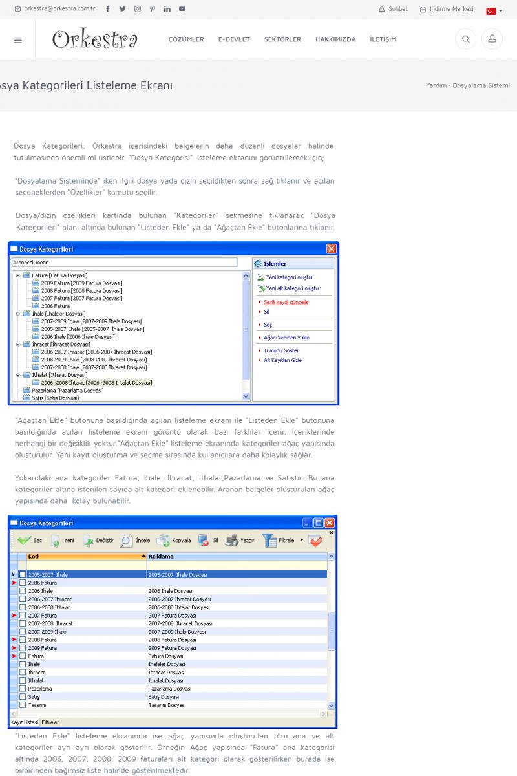517x776 pixels.
Task: Open the language flag dropdown
Action: click(494, 11)
